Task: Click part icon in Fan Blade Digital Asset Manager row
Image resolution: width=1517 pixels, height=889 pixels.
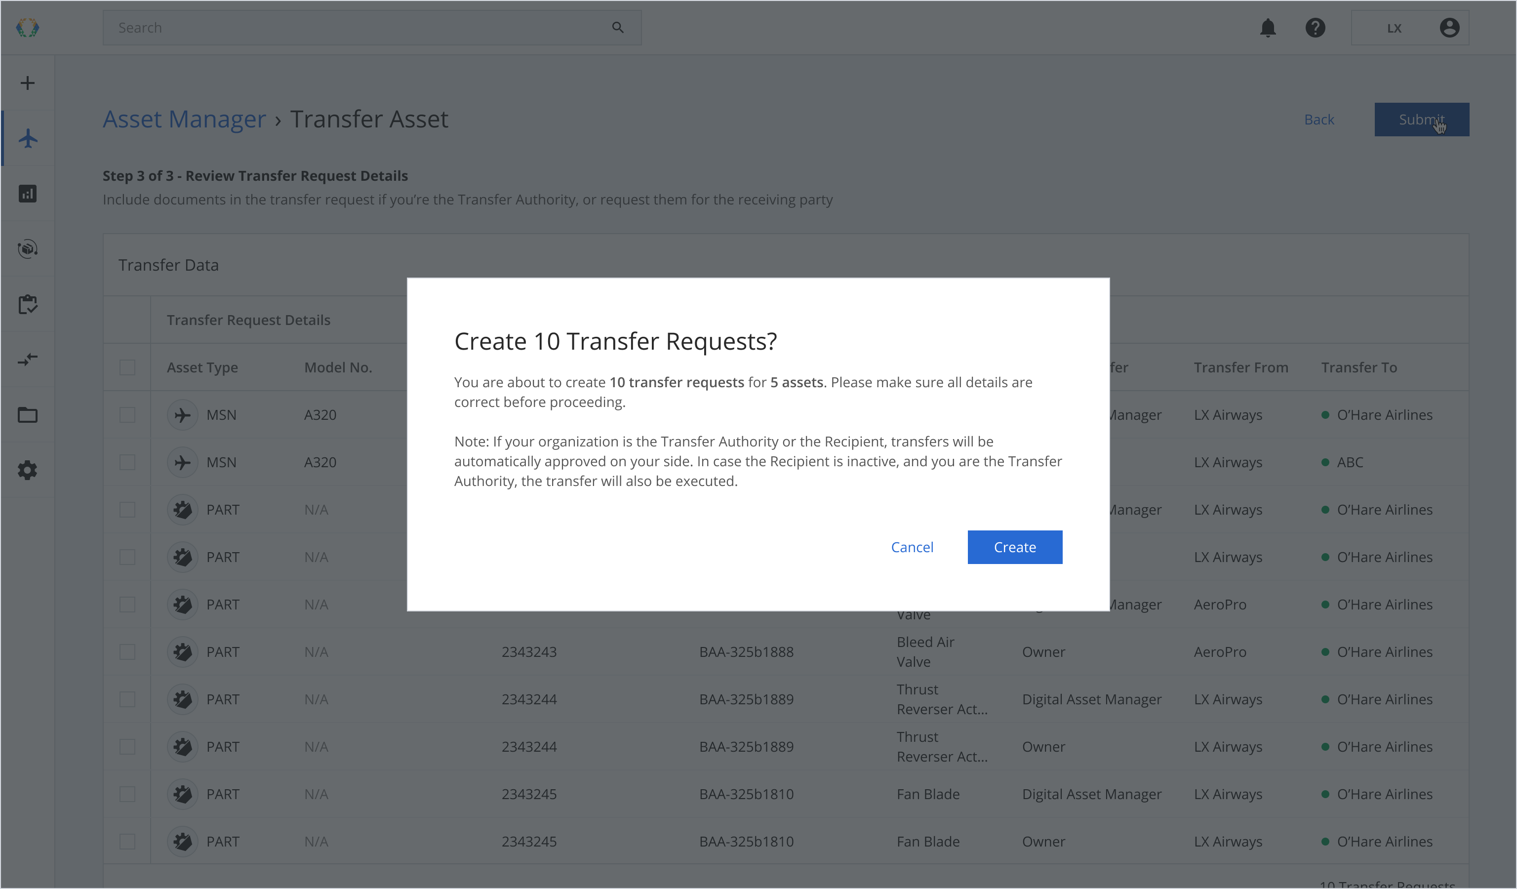Action: click(182, 795)
